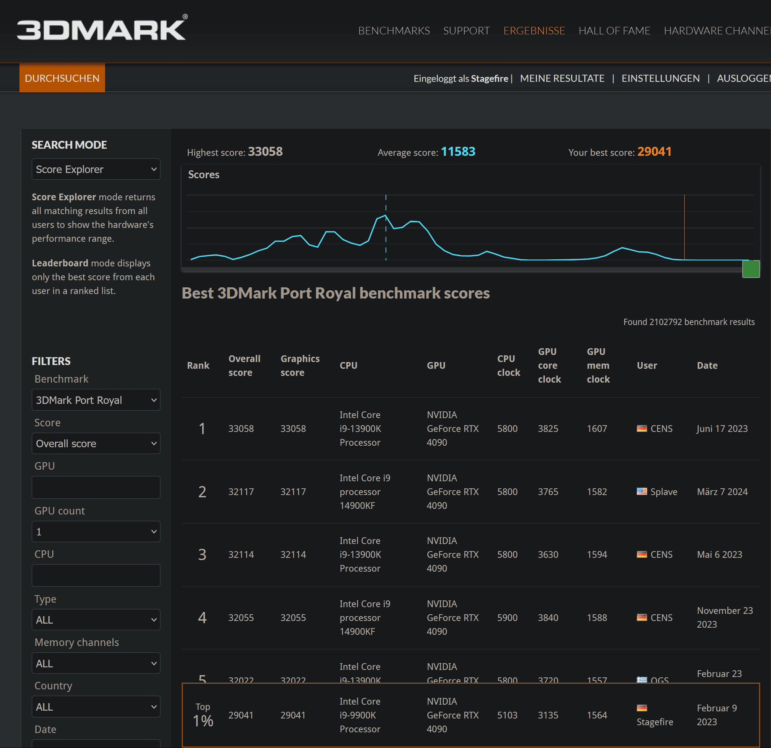Screen dimensions: 771x748
Task: Click the German flag beside CENS in rank 3
Action: [x=642, y=554]
